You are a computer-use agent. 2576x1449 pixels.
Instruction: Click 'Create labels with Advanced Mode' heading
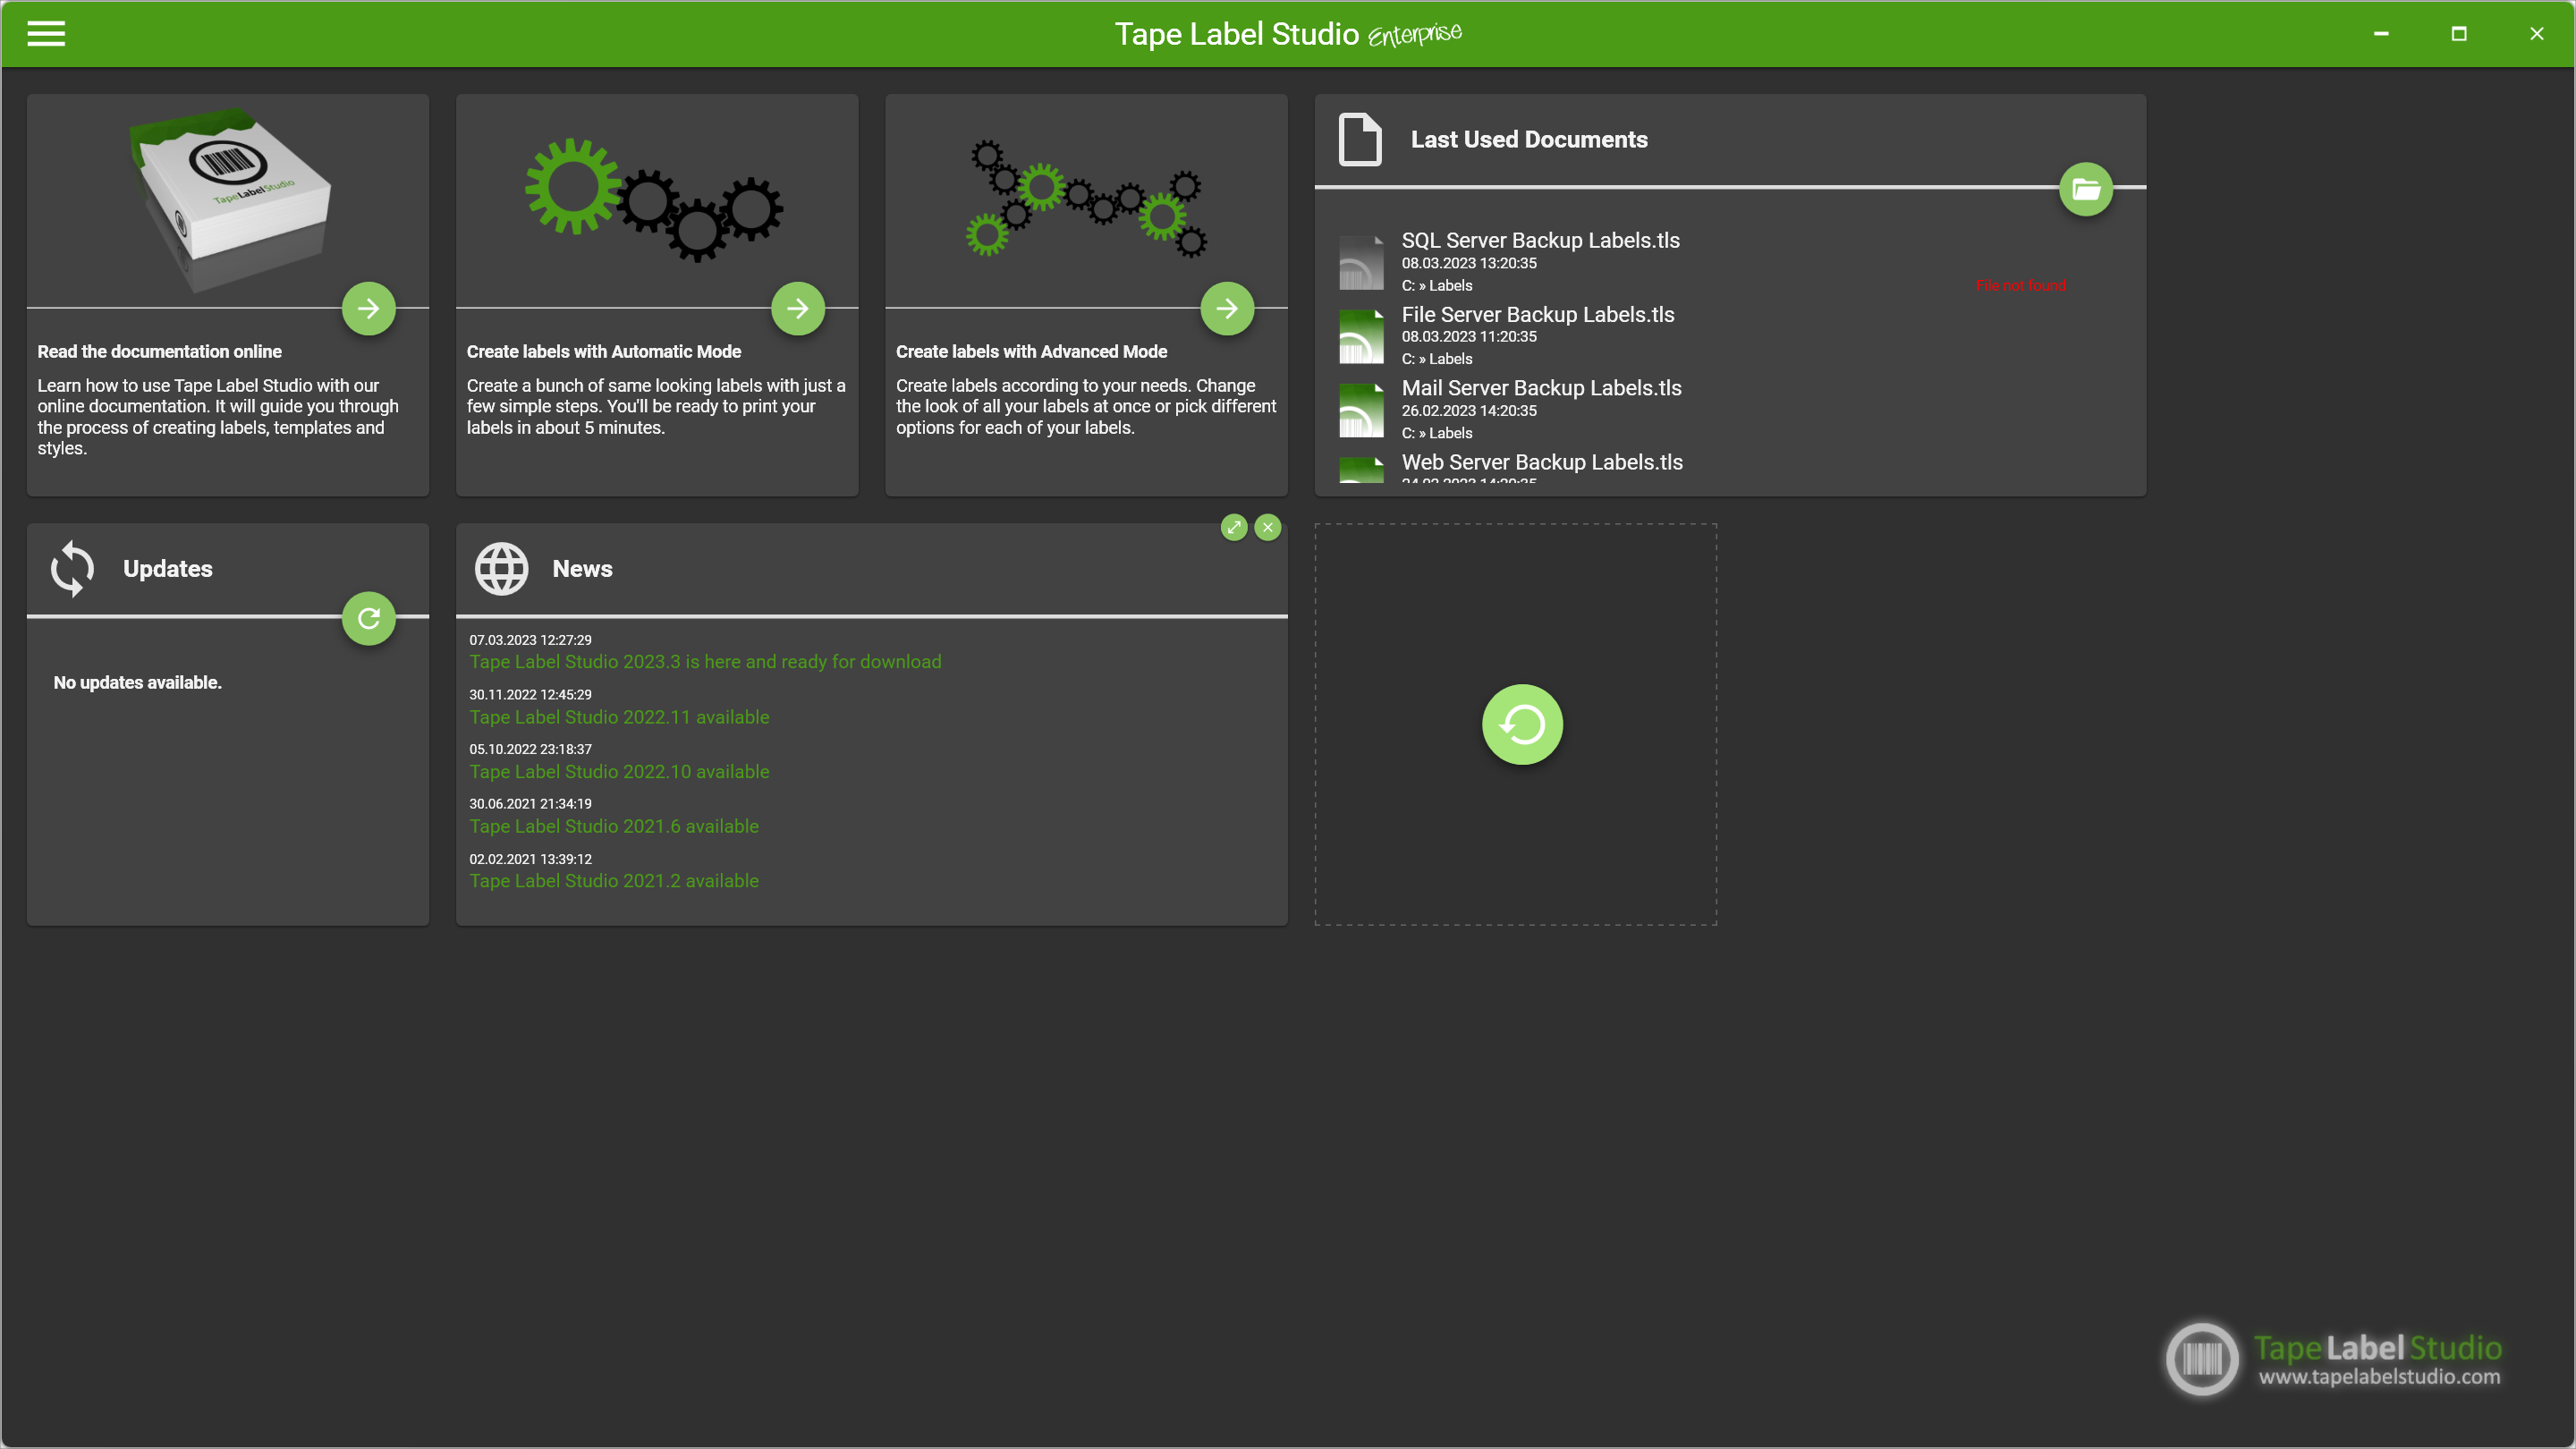point(1031,352)
